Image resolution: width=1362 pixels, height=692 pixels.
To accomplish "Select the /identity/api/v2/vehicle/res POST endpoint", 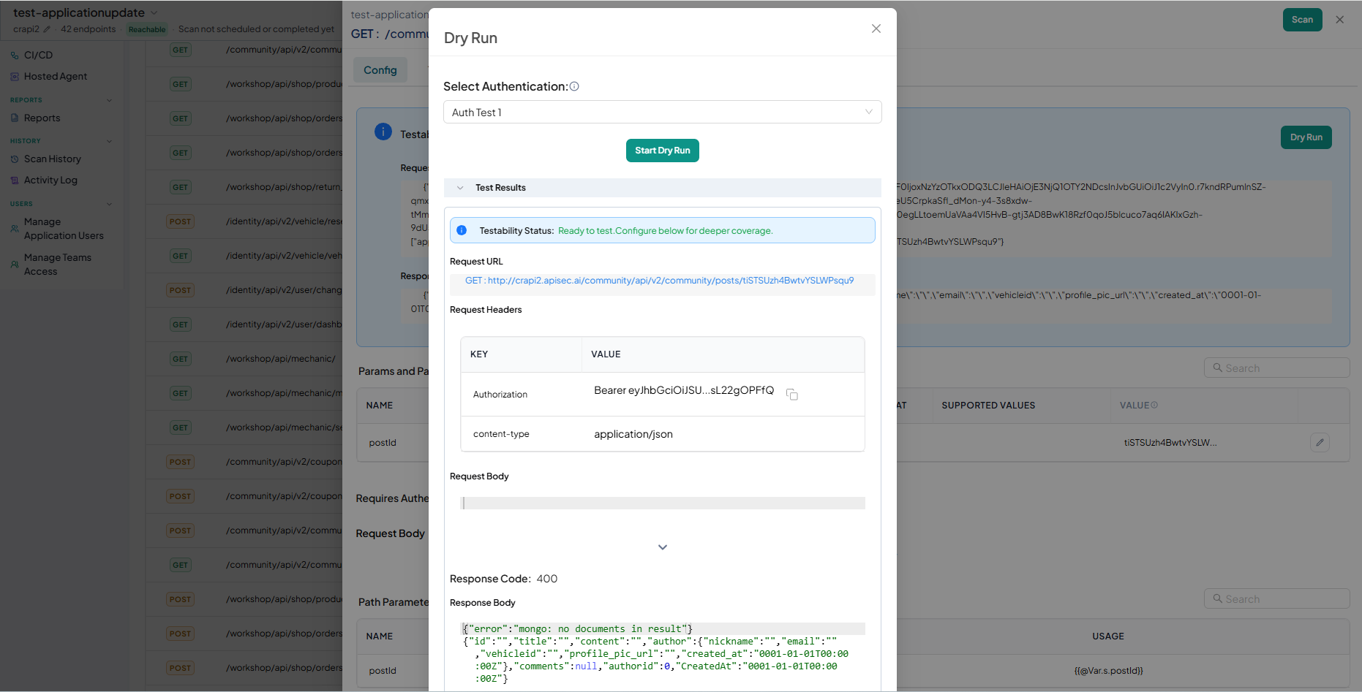I will click(244, 221).
